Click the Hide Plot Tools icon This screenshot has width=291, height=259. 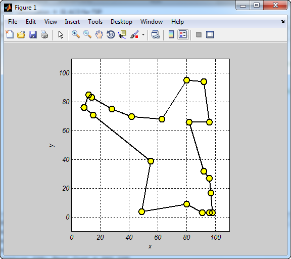pyautogui.click(x=199, y=34)
